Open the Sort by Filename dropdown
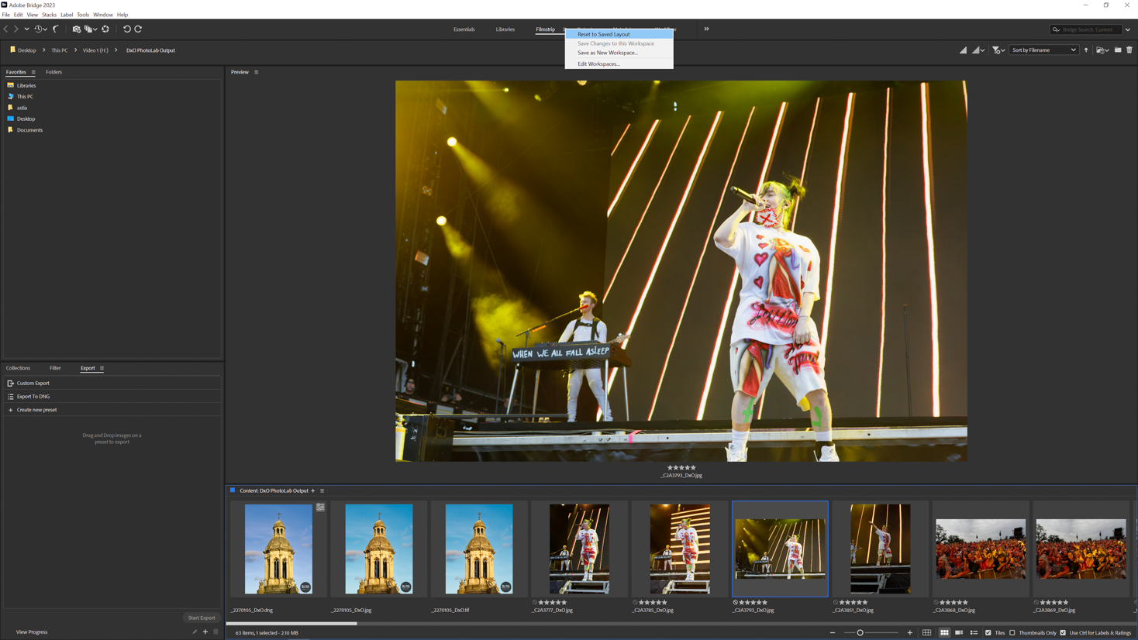1138x640 pixels. pyautogui.click(x=1043, y=50)
